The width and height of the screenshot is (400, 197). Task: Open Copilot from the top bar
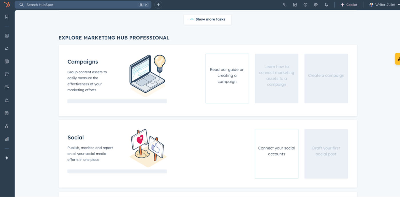[349, 5]
